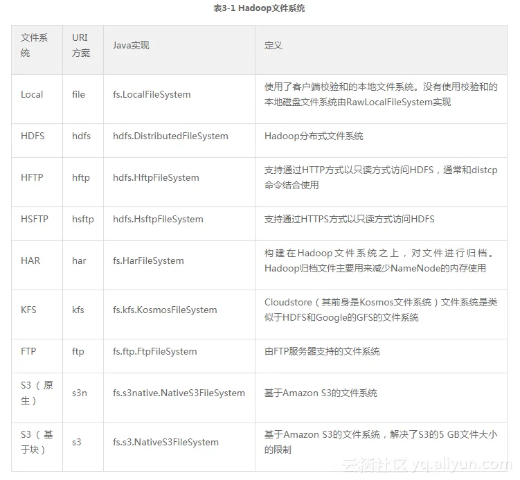Click fs.LocalFileSystem in the Java column

(152, 94)
